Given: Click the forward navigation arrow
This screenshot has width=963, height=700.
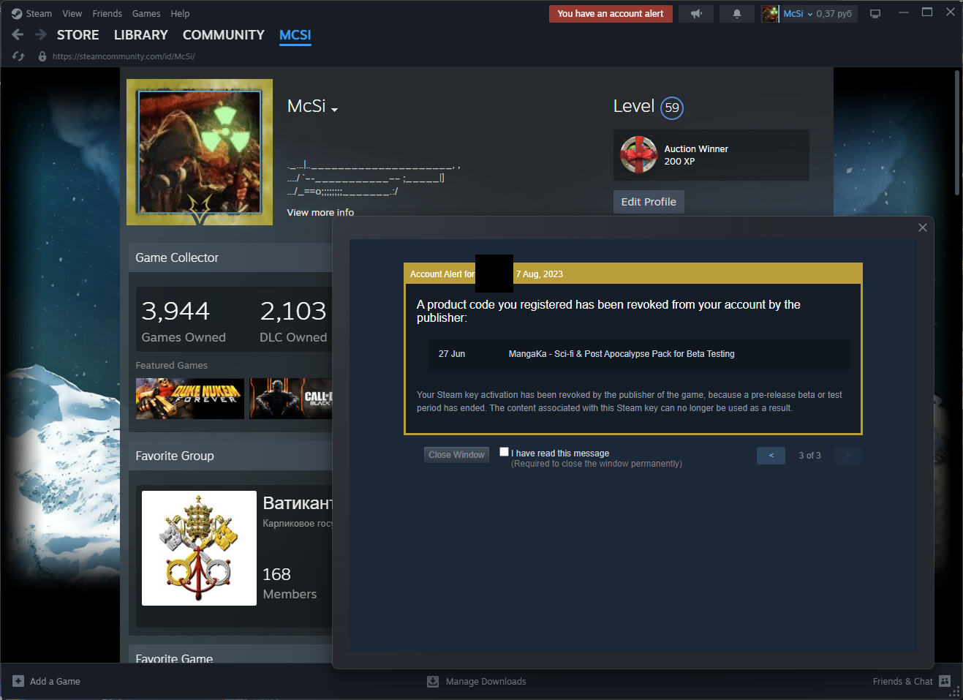Looking at the screenshot, I should pos(41,34).
